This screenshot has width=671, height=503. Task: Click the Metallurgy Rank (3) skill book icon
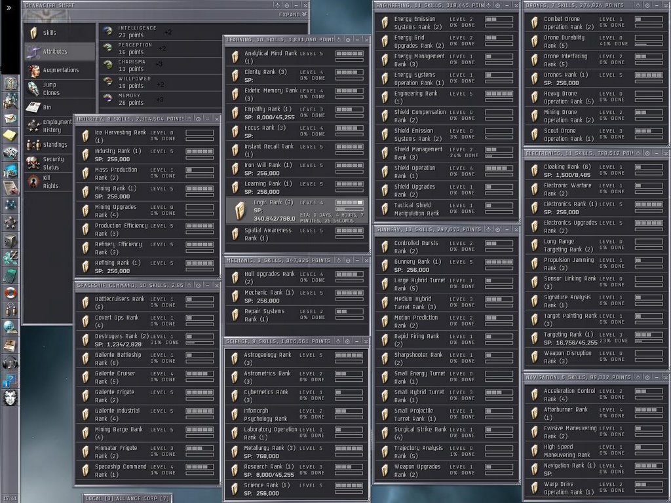(235, 452)
